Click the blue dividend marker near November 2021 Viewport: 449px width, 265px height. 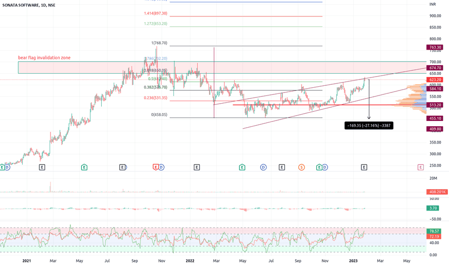coord(161,167)
